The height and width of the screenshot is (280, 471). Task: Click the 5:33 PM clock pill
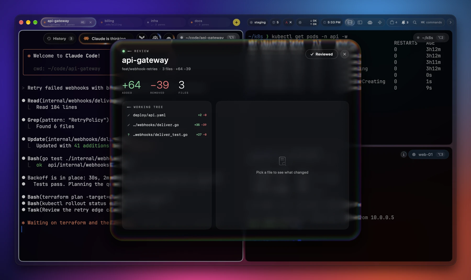click(x=332, y=22)
